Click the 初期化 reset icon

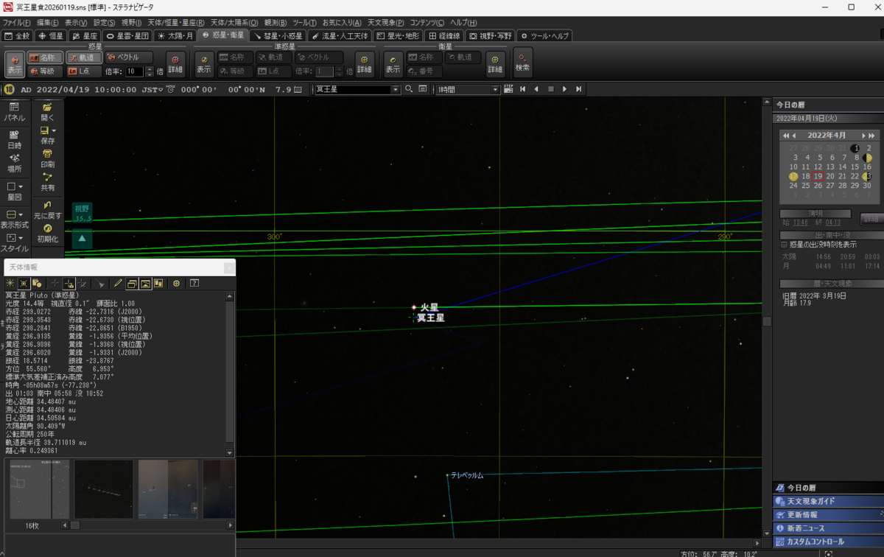tap(47, 234)
